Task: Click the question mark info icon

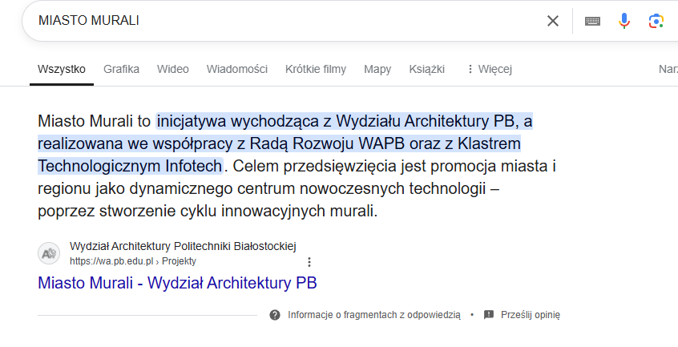Action: tap(275, 315)
